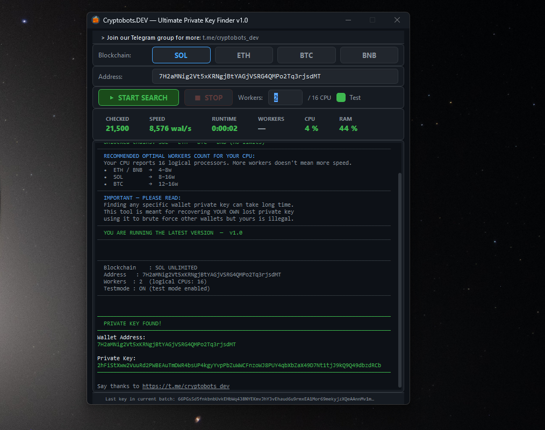Click the Last key in current batch status bar
Viewport: 545px width, 430px height.
coord(239,399)
